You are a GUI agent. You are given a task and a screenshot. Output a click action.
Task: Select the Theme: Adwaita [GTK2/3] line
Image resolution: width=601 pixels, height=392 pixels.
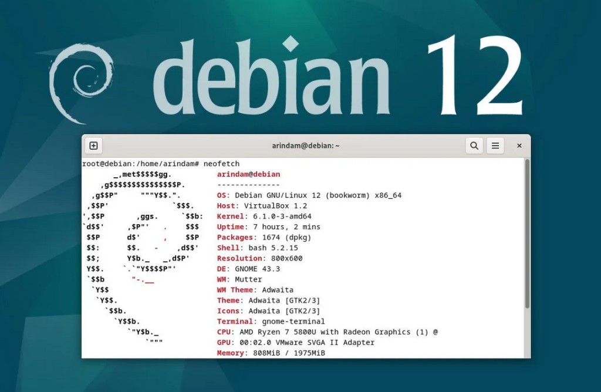click(x=268, y=300)
